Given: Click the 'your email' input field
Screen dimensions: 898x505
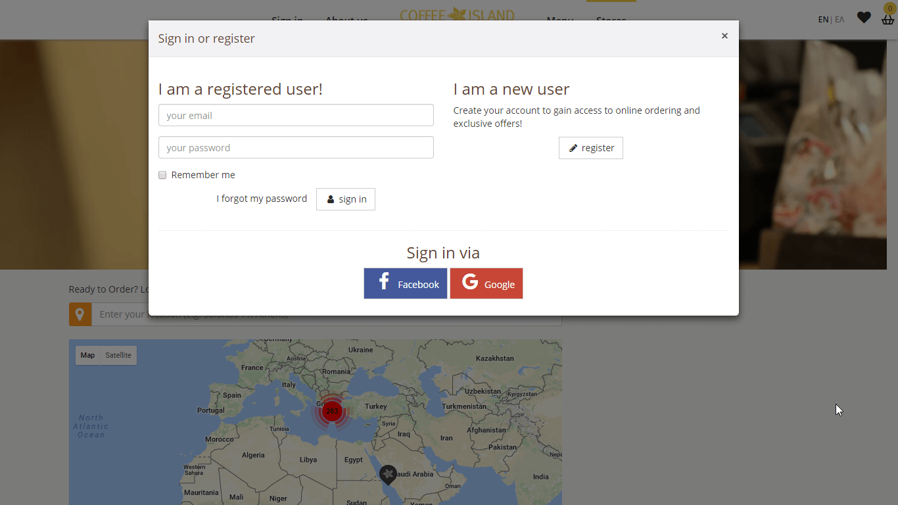Looking at the screenshot, I should [296, 115].
